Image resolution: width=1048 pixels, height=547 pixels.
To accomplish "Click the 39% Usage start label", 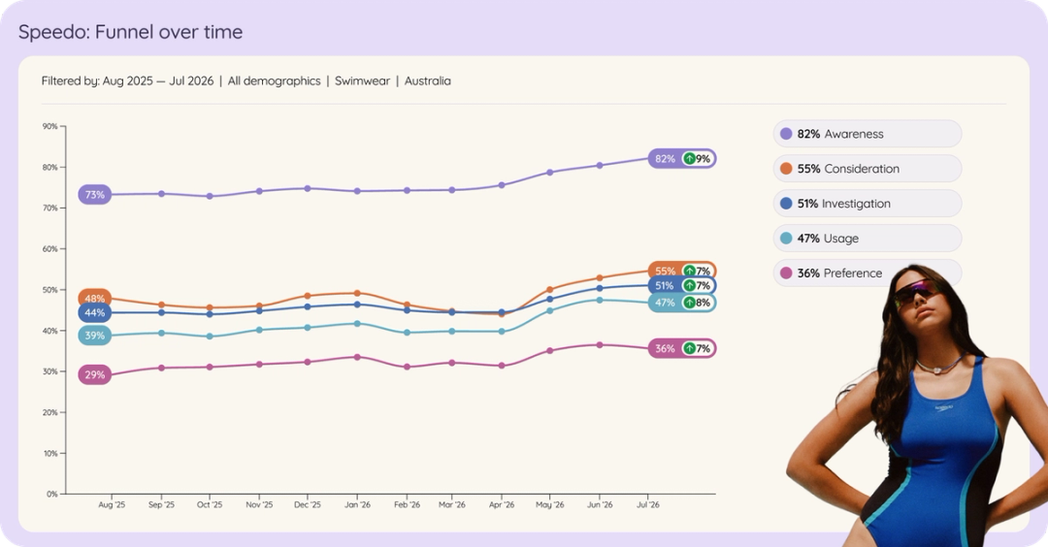I will tap(95, 336).
